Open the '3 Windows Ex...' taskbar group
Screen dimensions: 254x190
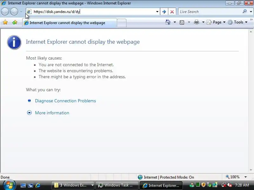(72, 185)
